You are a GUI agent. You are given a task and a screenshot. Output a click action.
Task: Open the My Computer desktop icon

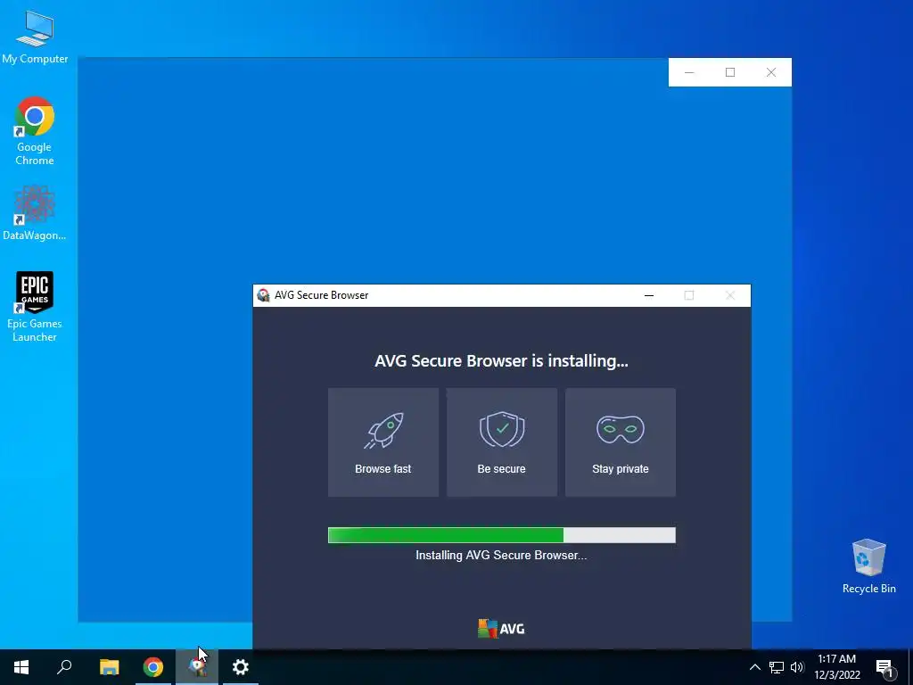35,37
